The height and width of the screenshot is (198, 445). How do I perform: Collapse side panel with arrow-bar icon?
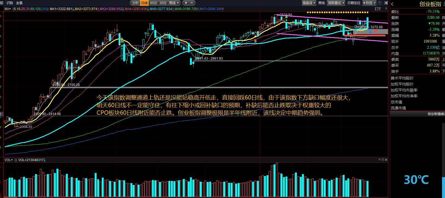[386, 3]
